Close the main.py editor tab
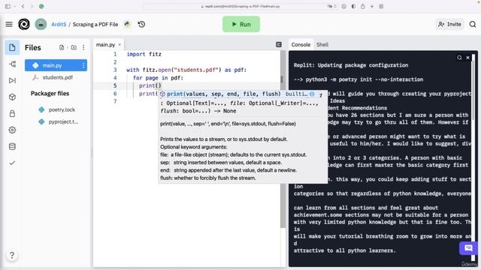This screenshot has width=481, height=270. point(119,45)
